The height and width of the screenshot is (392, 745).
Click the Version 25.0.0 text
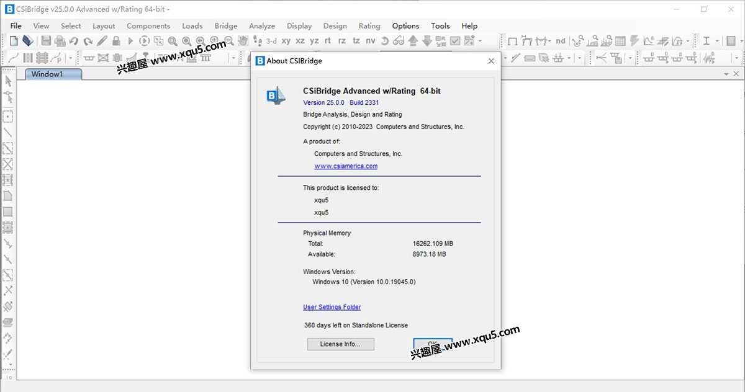[x=323, y=102]
